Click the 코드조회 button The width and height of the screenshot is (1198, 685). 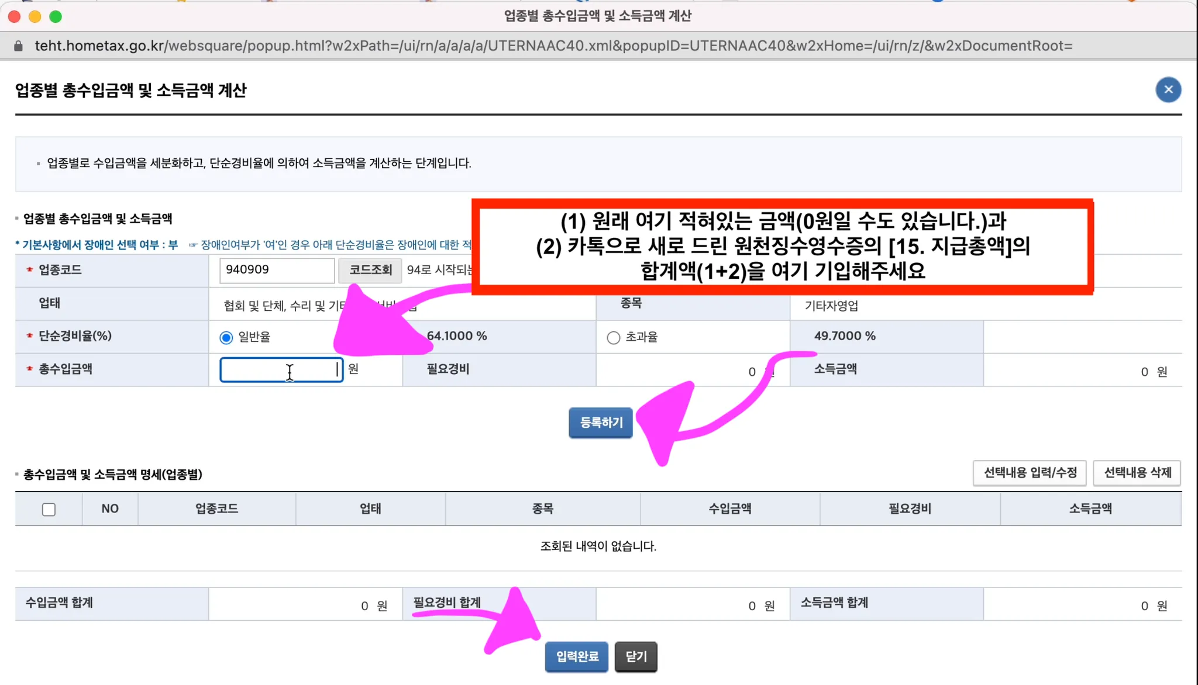click(x=370, y=270)
